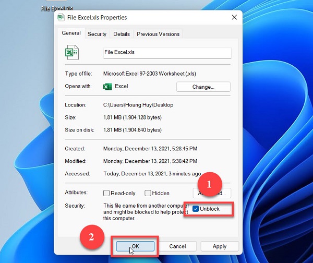Click the Excel app name next to Opens with
Image resolution: width=313 pixels, height=263 pixels.
coord(122,86)
